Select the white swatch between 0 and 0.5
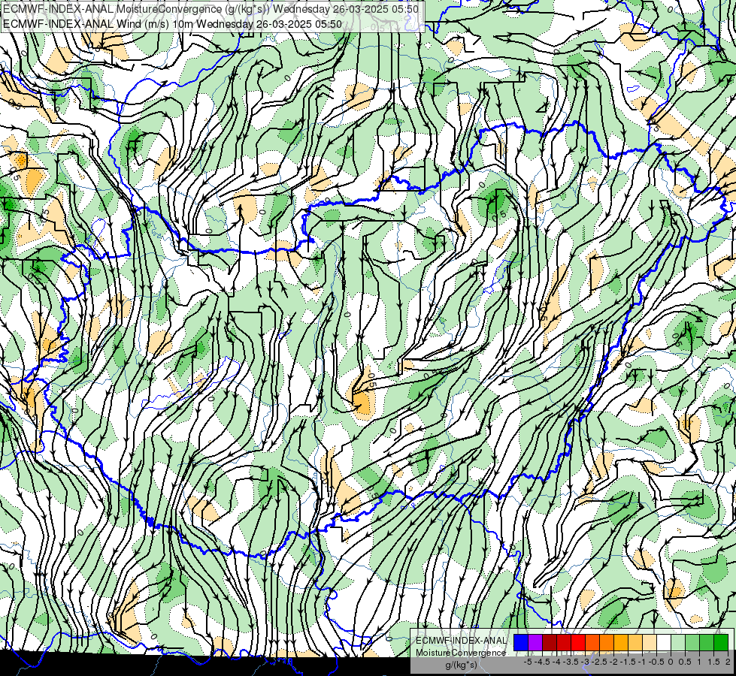The image size is (736, 676). 664,643
